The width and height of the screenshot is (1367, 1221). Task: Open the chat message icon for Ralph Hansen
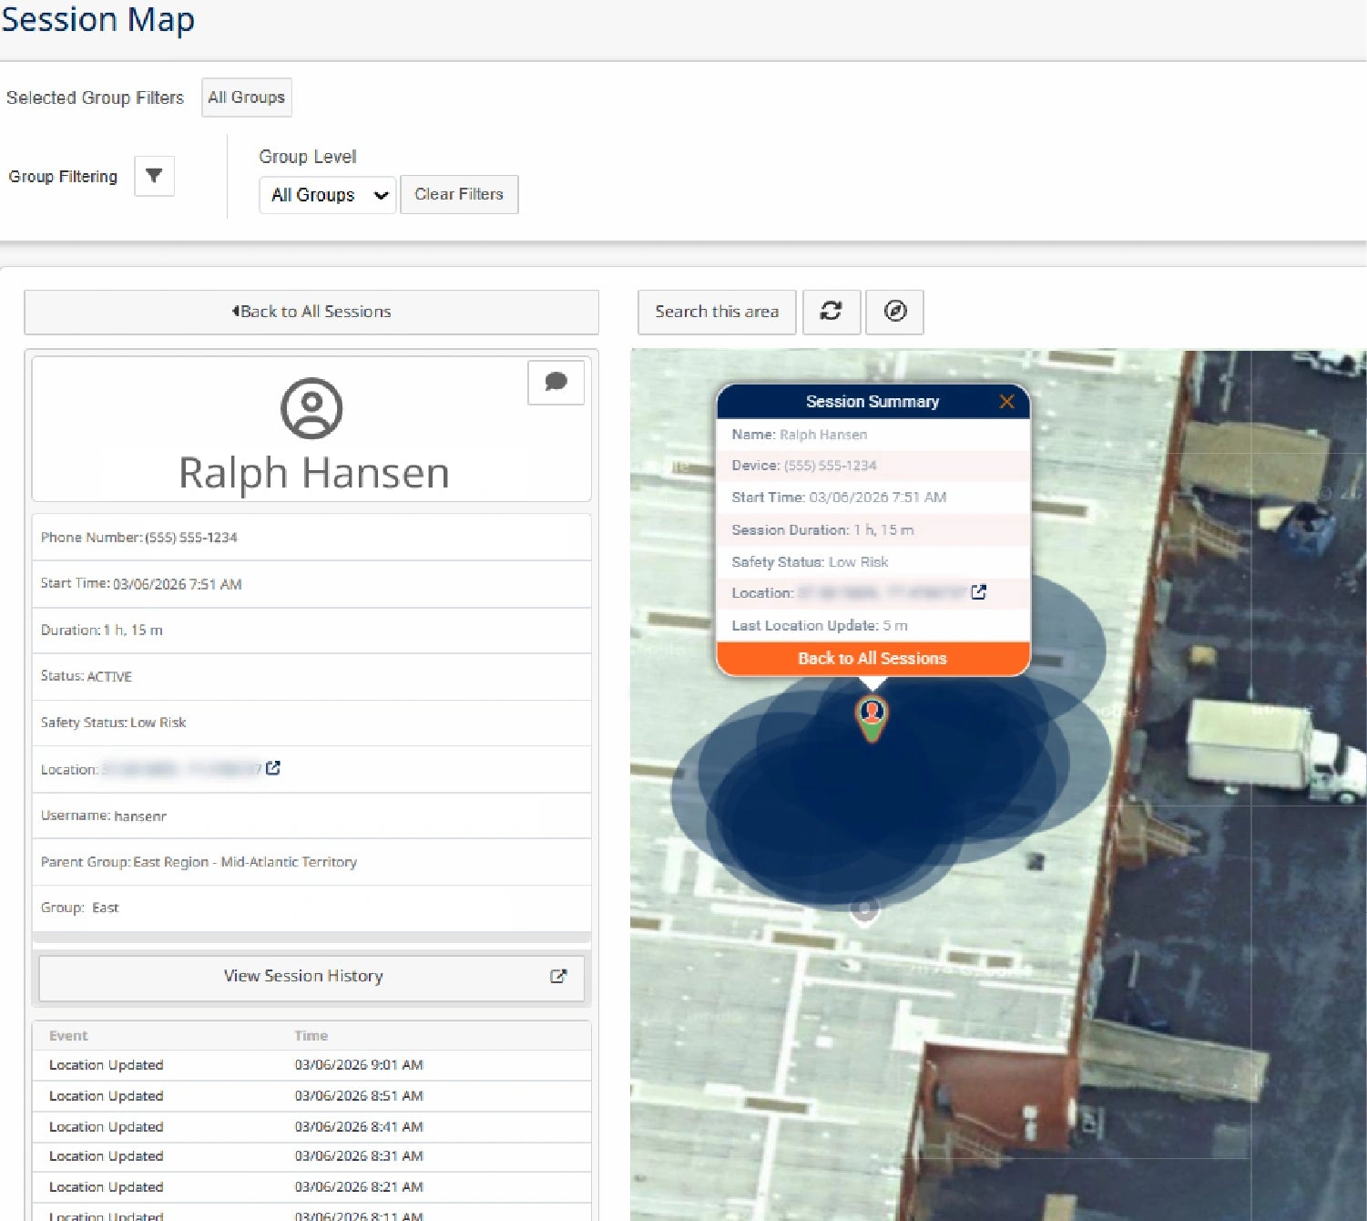[556, 382]
